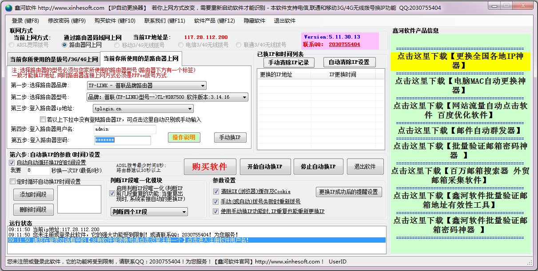Click the 操作说明 button
Image resolution: width=538 pixels, height=271 pixels.
coord(184,137)
